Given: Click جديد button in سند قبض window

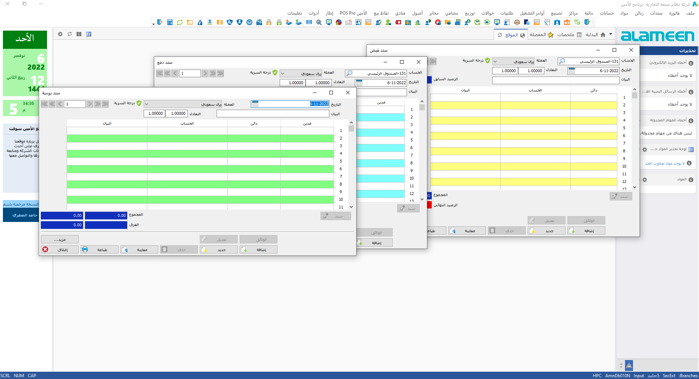Looking at the screenshot, I should pyautogui.click(x=547, y=231).
